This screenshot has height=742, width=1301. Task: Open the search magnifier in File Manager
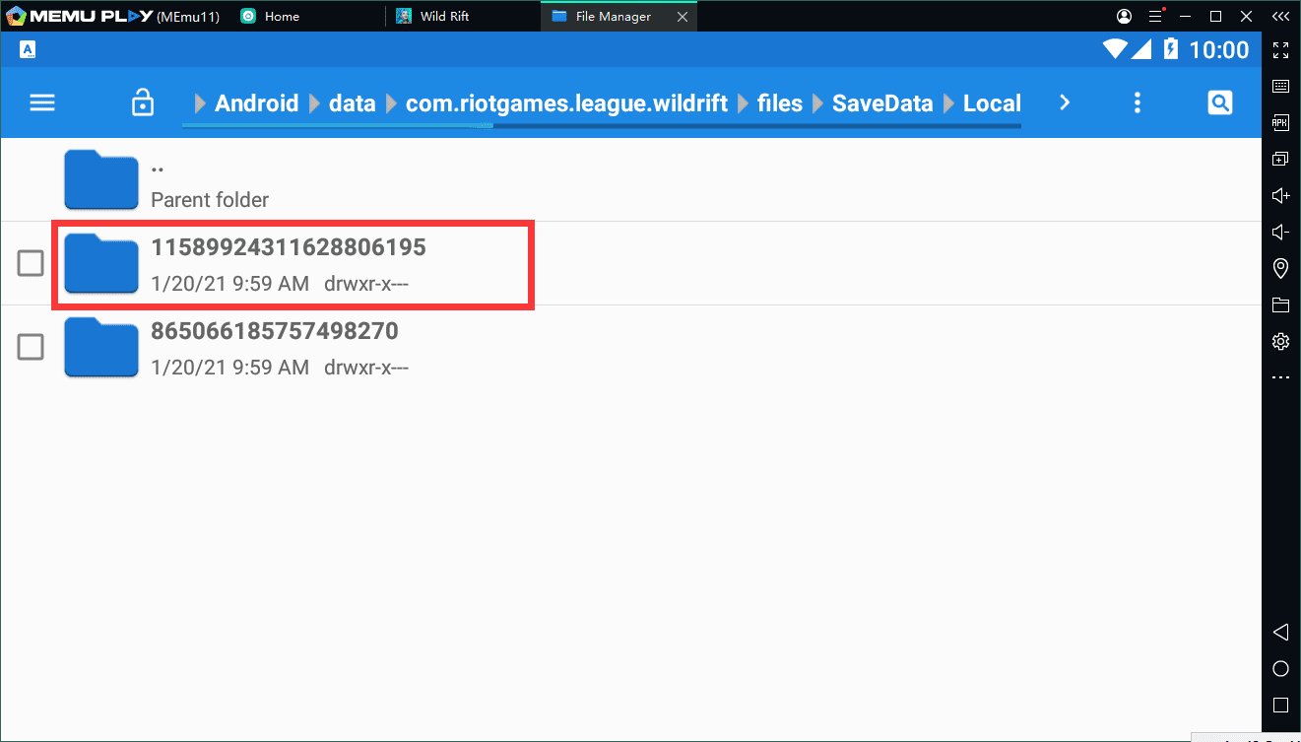click(x=1219, y=102)
